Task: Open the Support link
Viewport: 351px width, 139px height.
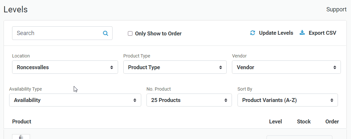Action: tap(336, 9)
